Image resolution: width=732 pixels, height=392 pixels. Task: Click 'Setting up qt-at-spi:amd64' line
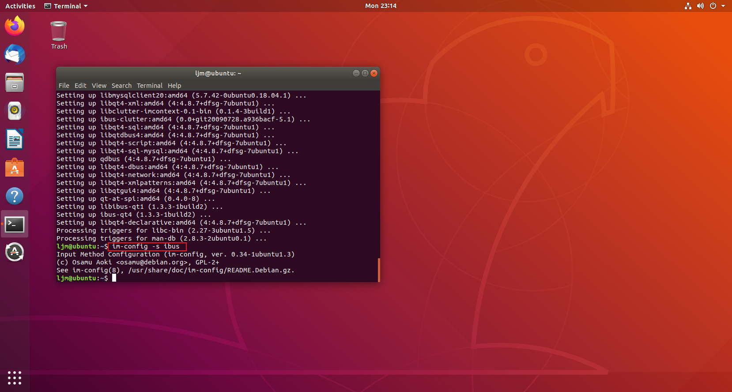(136, 199)
